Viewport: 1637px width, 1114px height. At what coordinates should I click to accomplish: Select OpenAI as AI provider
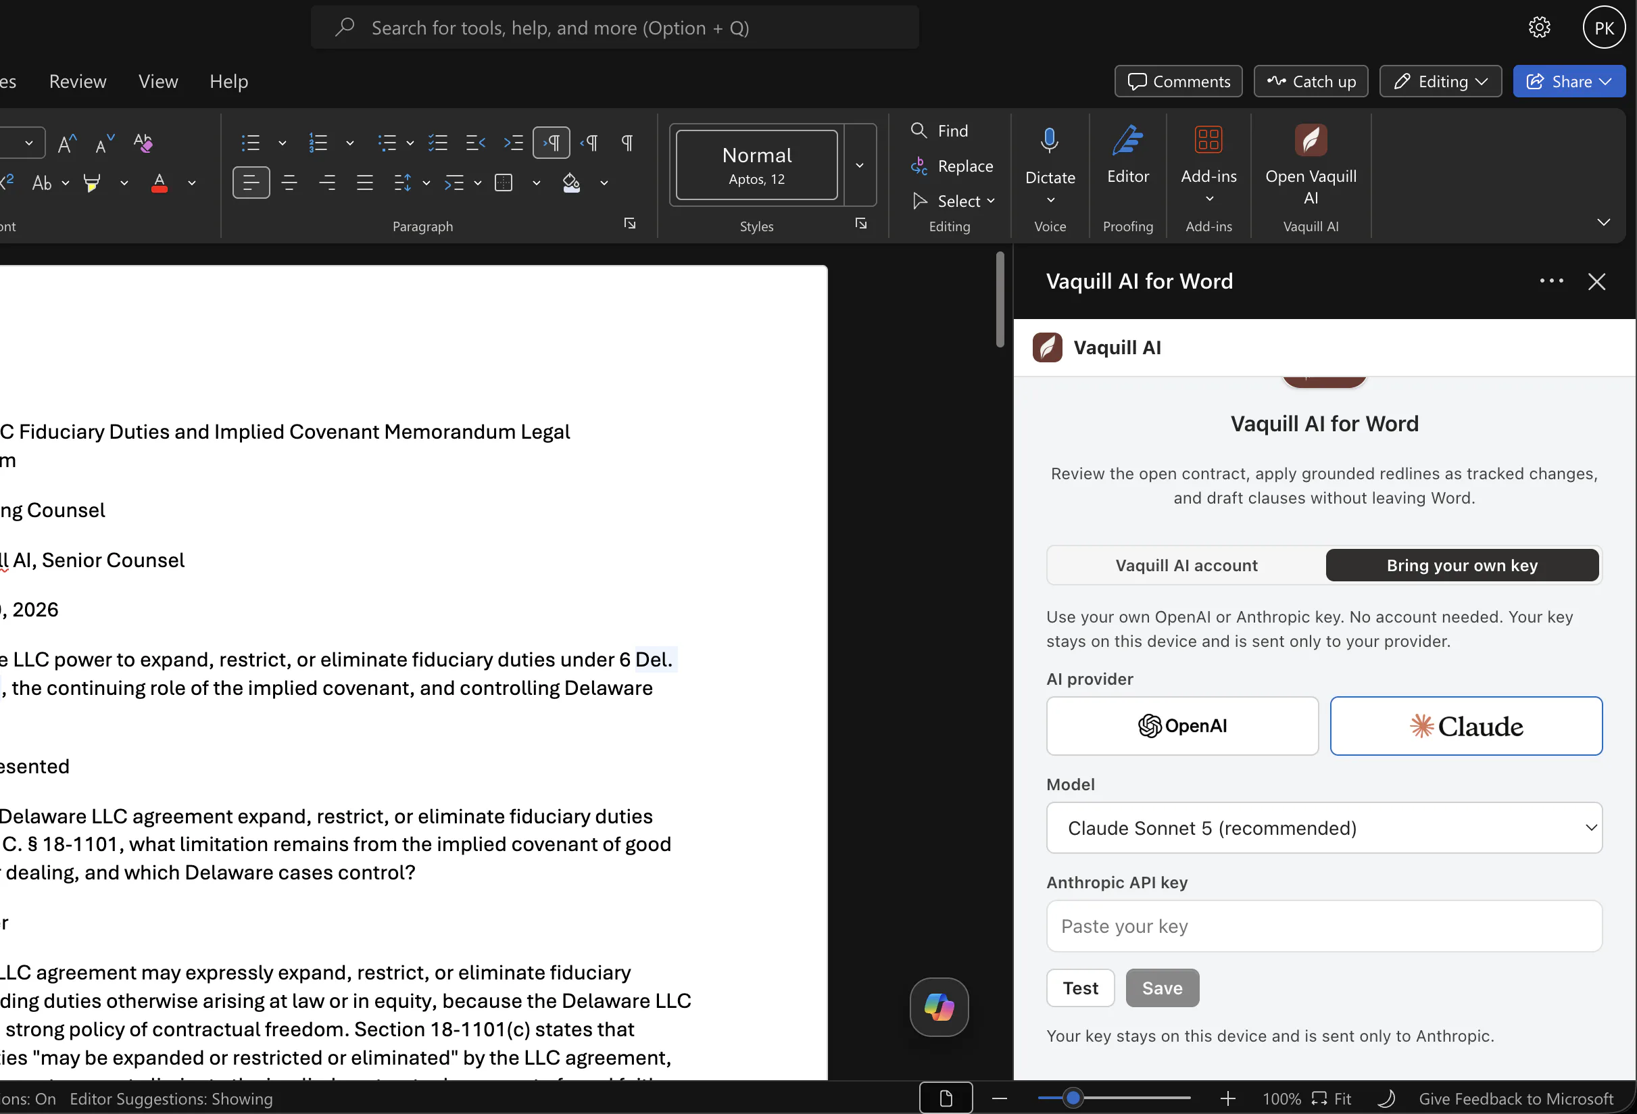[1182, 726]
